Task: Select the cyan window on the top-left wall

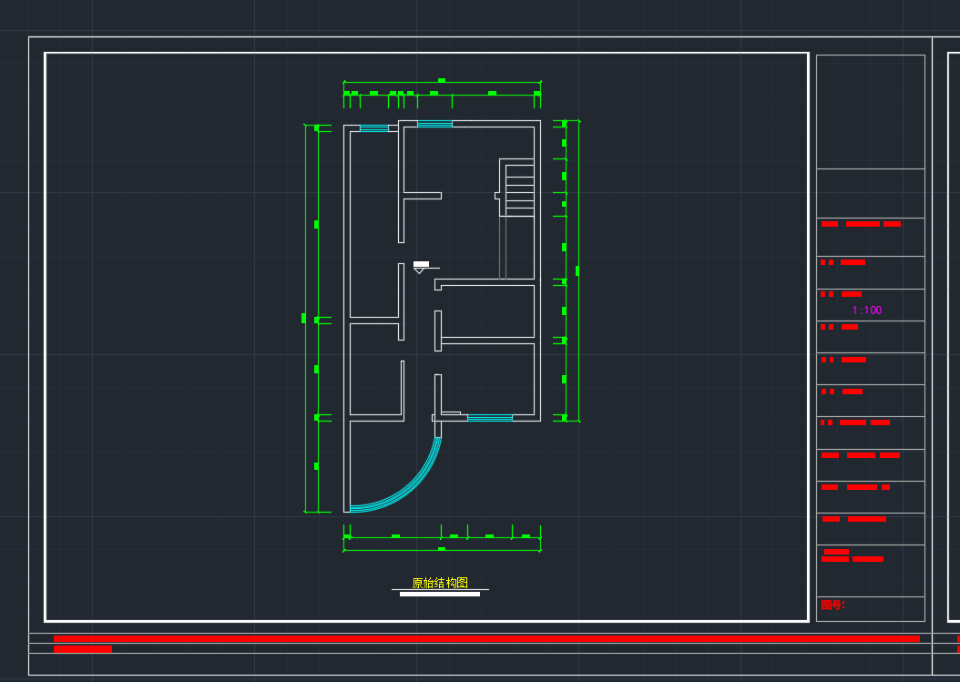Action: tap(373, 128)
